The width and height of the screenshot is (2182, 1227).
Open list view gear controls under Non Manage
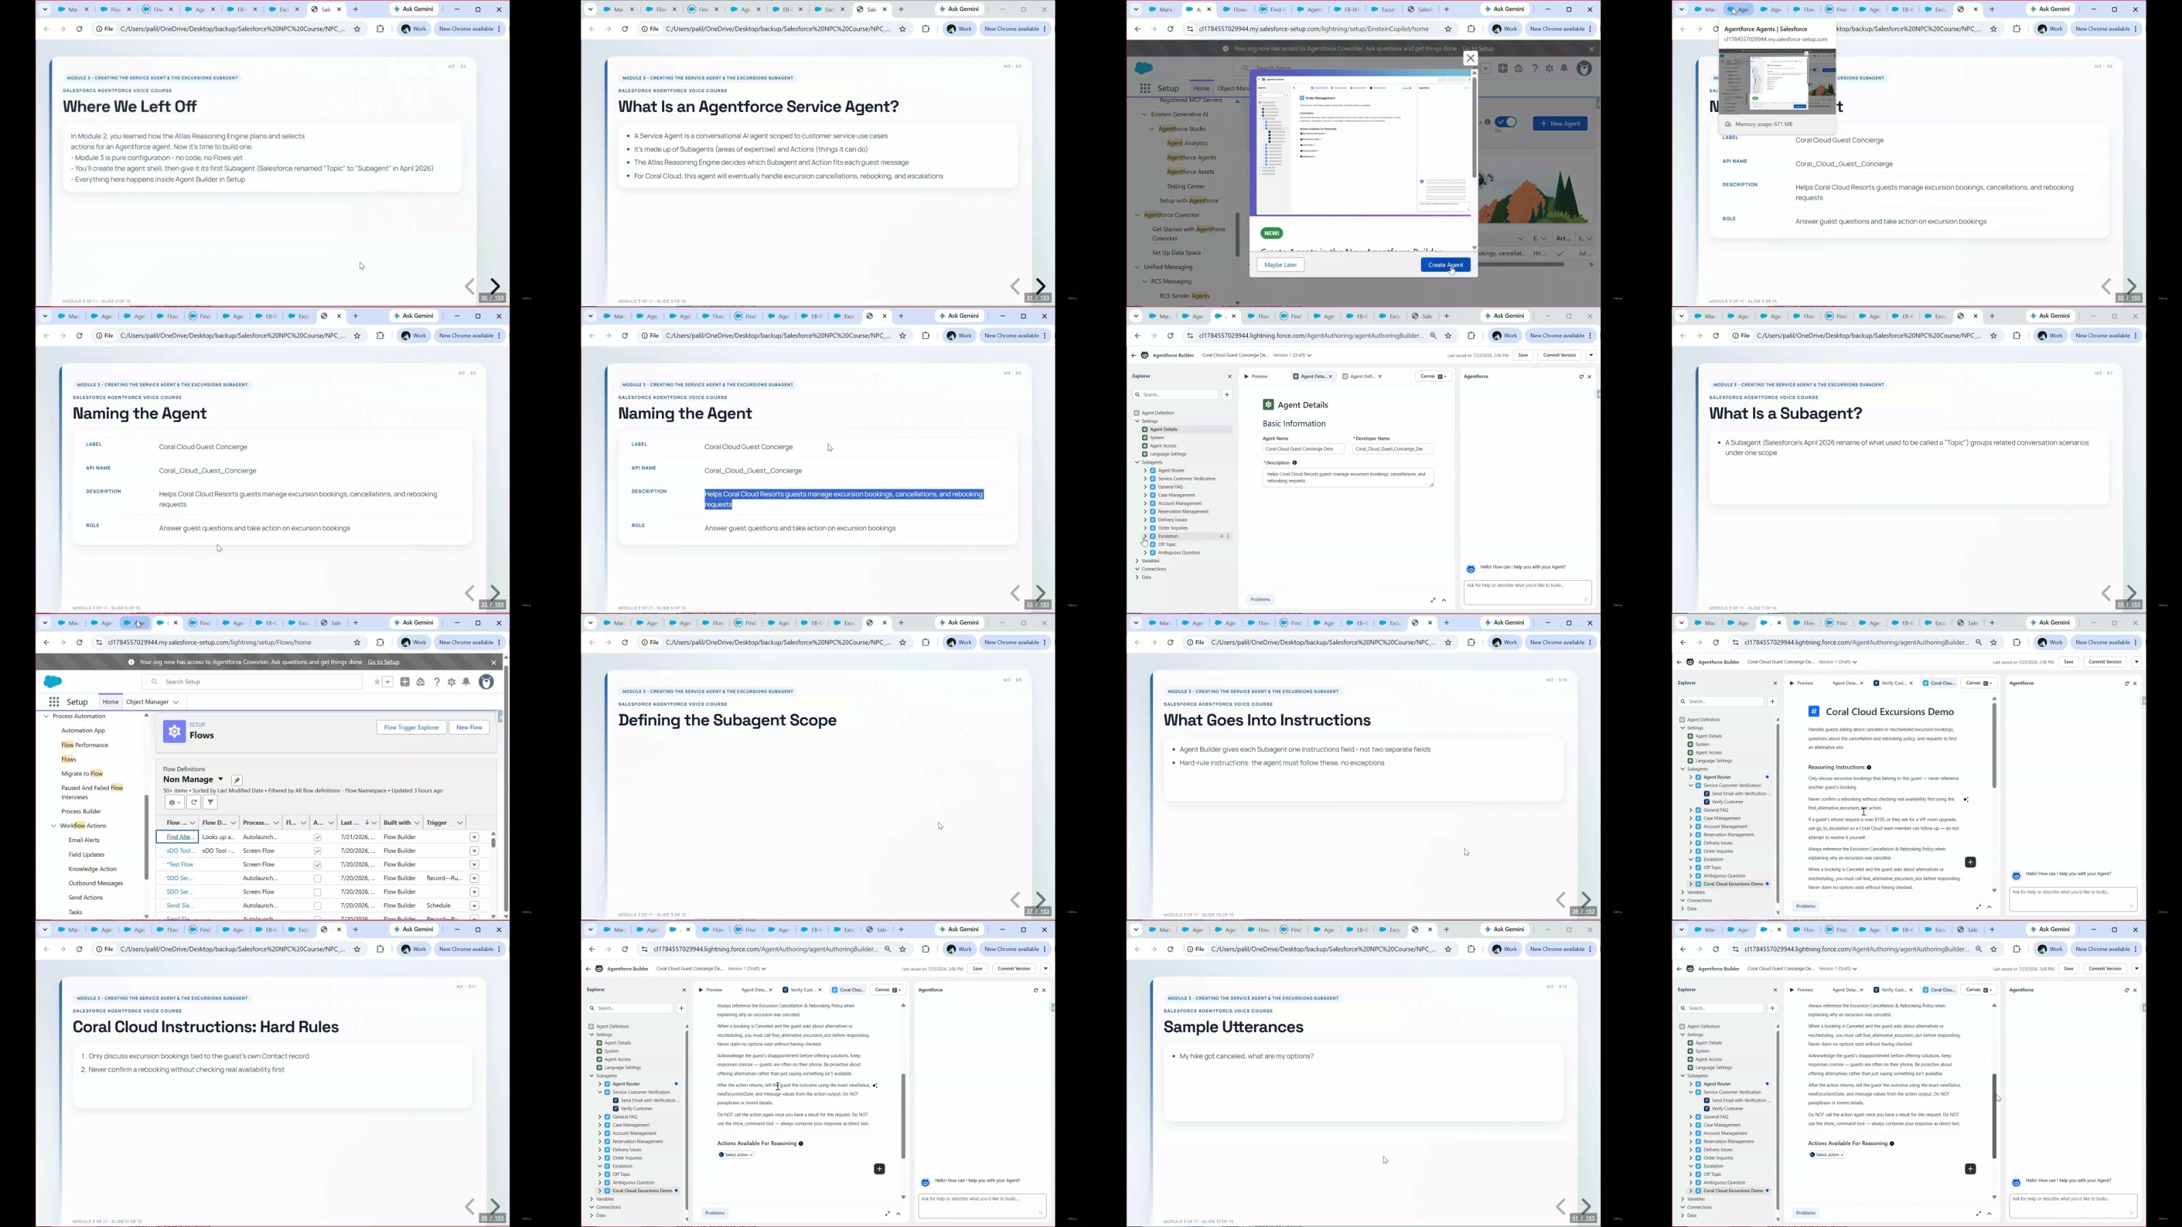point(174,802)
